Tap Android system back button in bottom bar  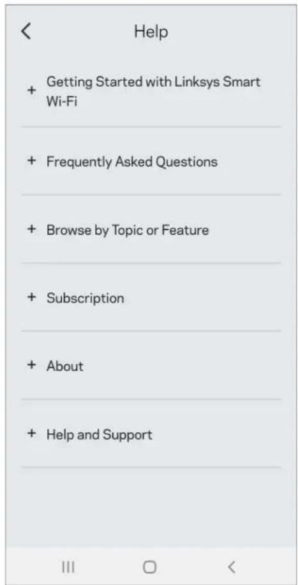click(232, 567)
